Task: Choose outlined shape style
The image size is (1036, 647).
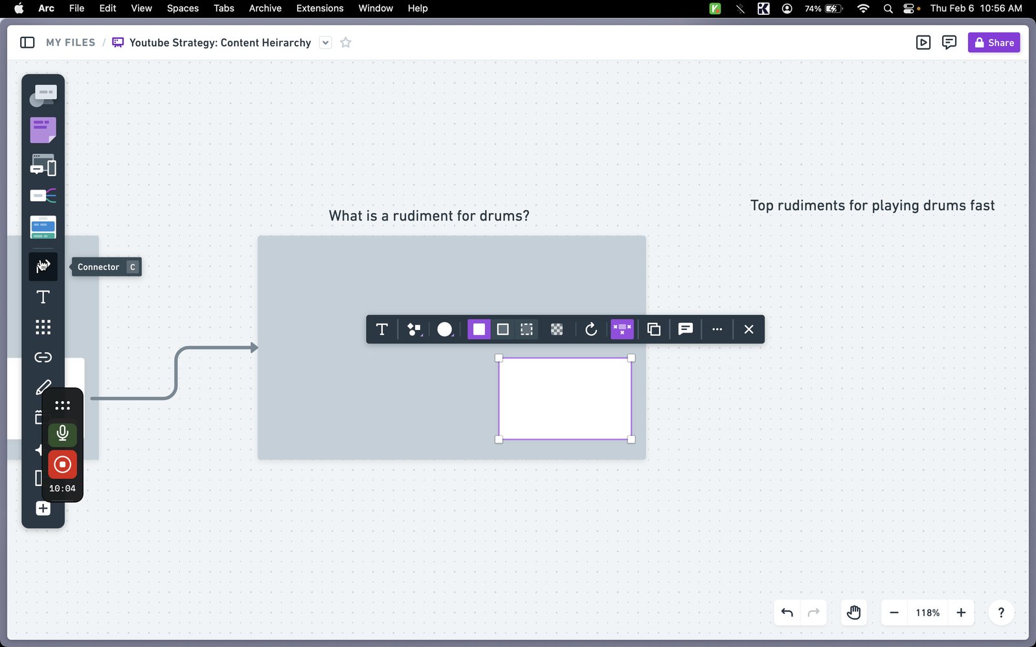Action: pyautogui.click(x=502, y=329)
